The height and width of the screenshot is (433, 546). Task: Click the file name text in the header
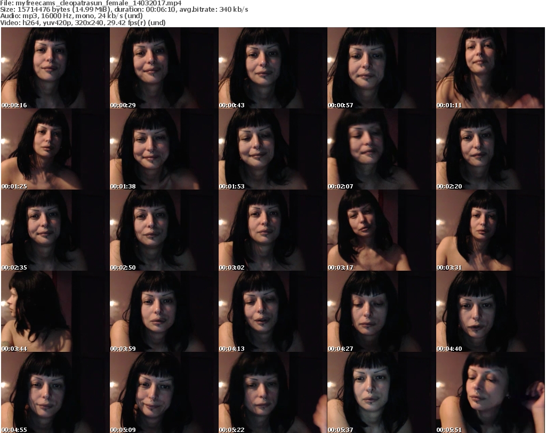91,3
